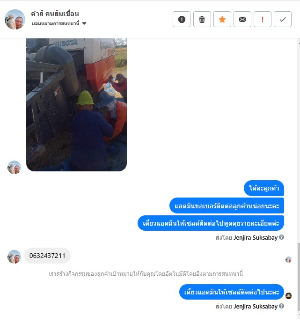Screen dimensions: 300x323
Task: Mark conversation done with checkmark icon
Action: (283, 19)
